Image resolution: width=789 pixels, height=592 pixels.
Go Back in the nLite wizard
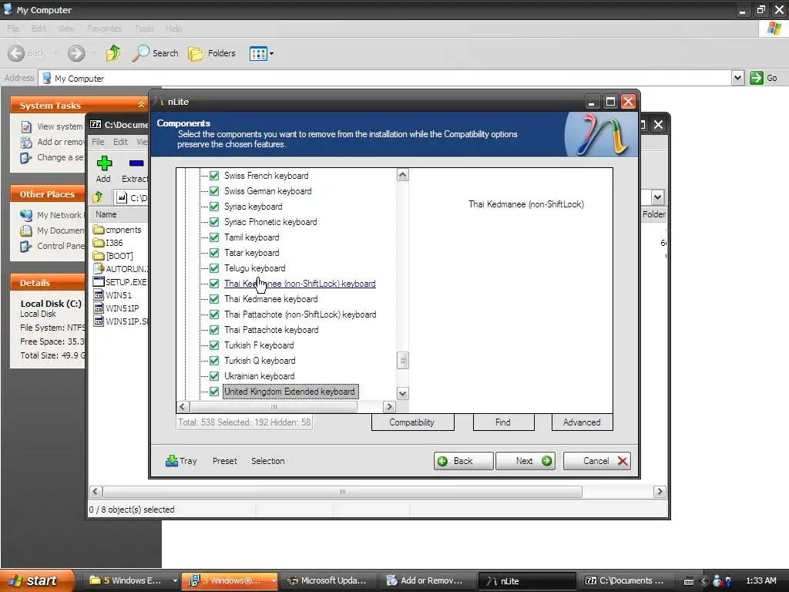click(x=463, y=461)
